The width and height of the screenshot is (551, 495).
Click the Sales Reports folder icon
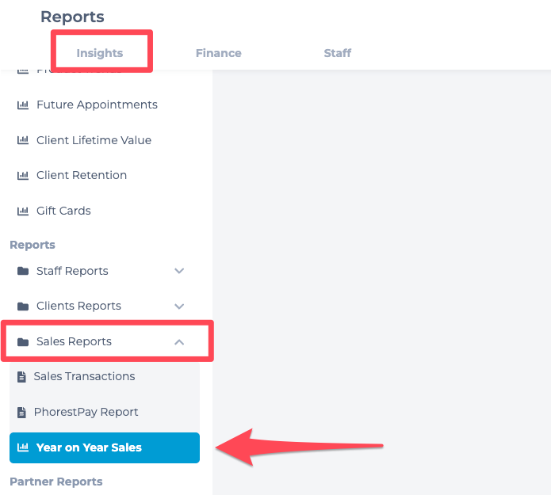pos(23,341)
